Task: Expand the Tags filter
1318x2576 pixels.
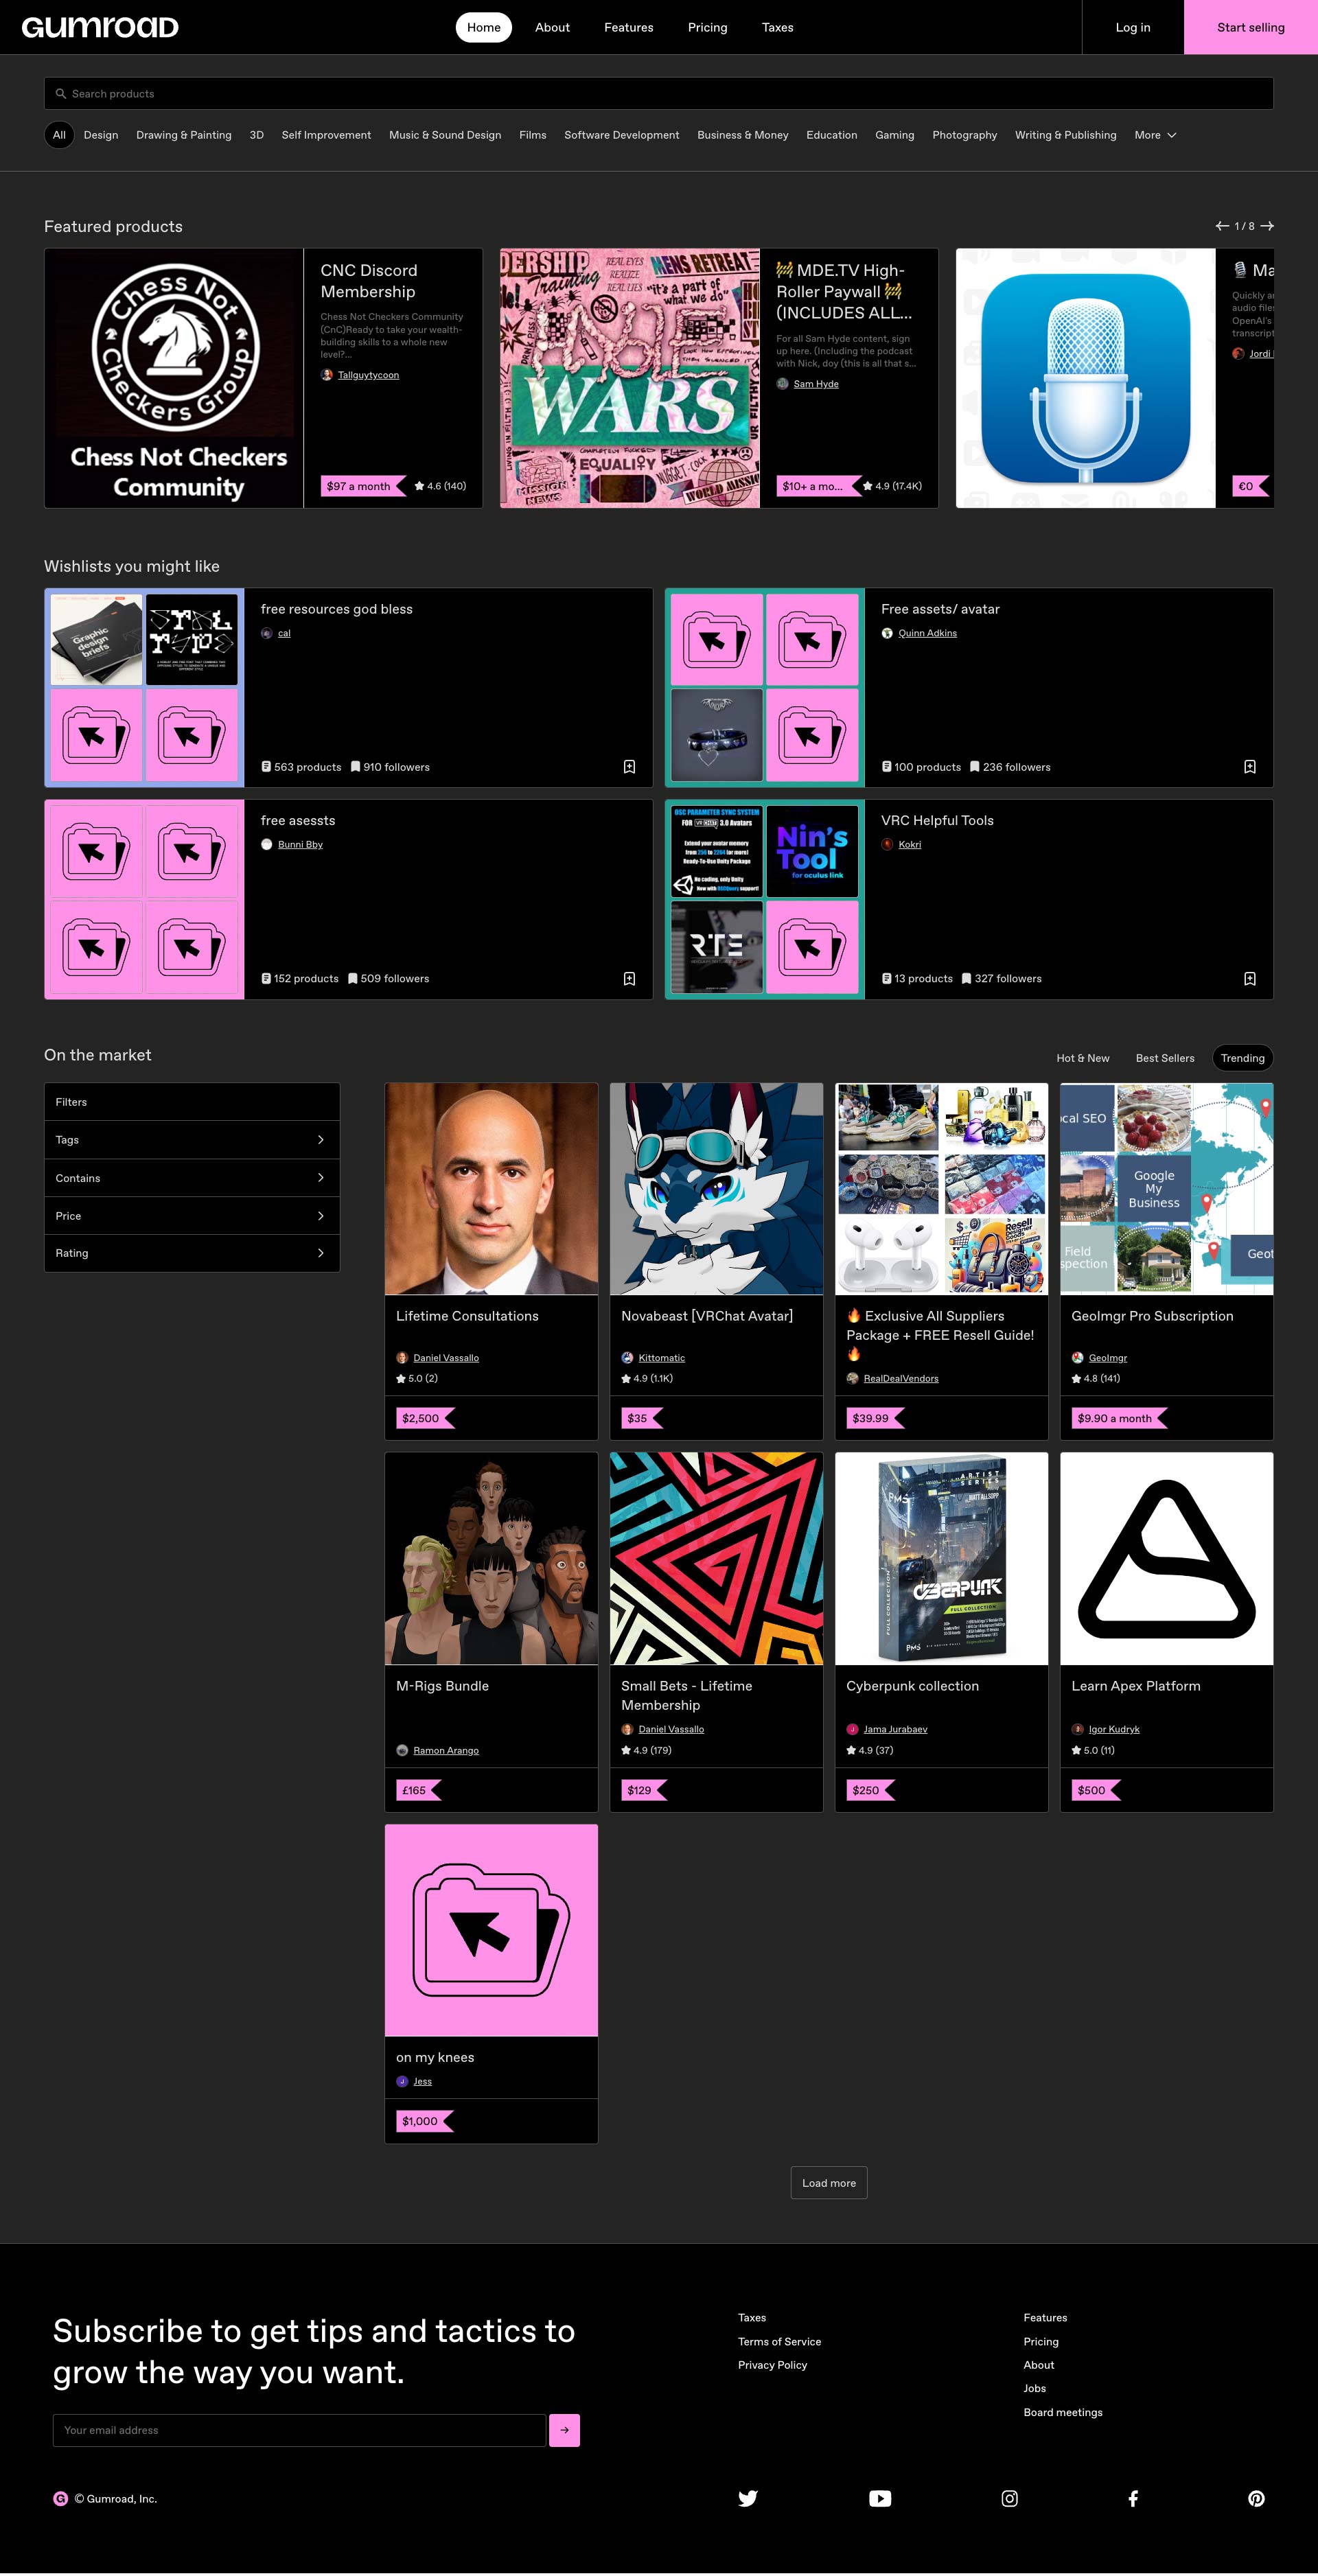Action: point(192,1140)
